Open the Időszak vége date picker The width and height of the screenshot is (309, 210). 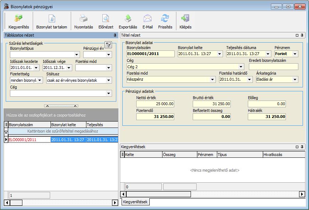69,68
